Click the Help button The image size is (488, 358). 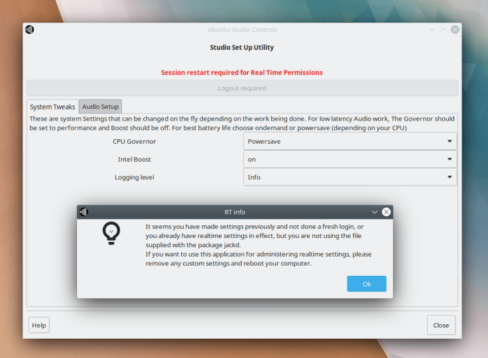pyautogui.click(x=39, y=326)
